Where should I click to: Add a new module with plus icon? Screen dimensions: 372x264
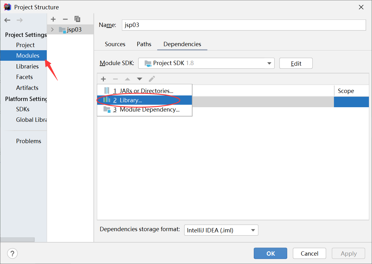pos(53,19)
